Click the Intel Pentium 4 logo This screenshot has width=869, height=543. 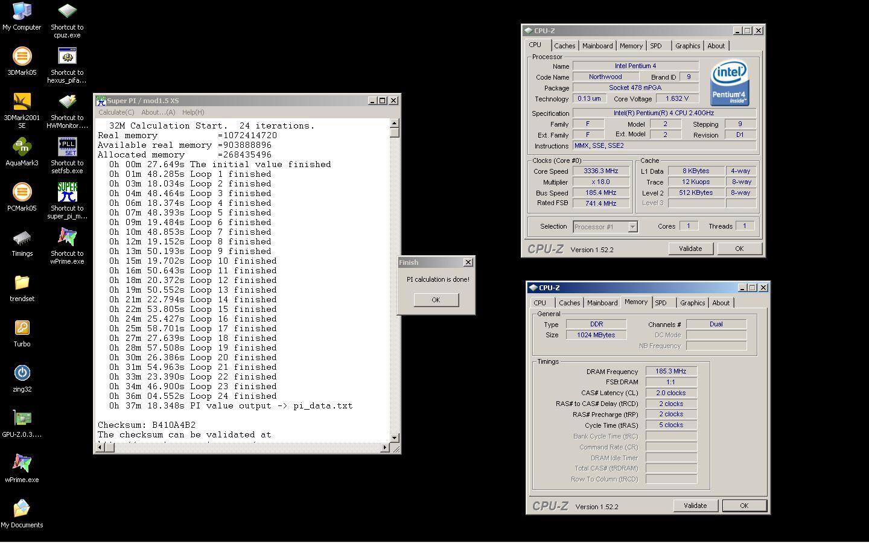point(729,83)
